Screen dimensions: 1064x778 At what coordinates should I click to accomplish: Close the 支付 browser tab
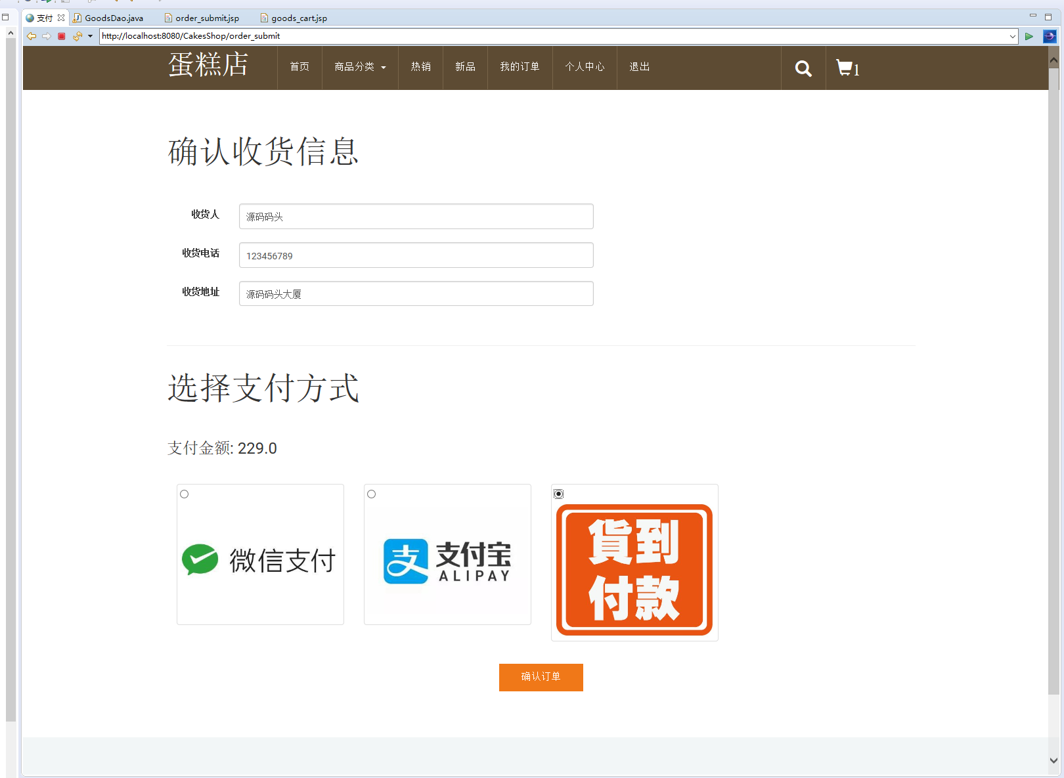tap(61, 18)
